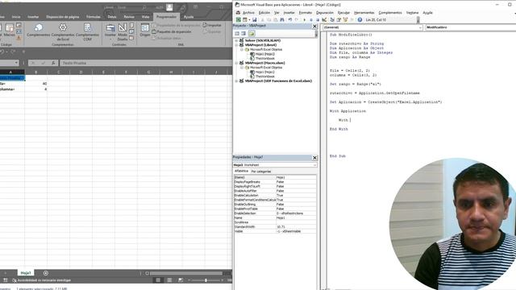
Task: Open Archivo menu in VBA editor
Action: click(248, 13)
